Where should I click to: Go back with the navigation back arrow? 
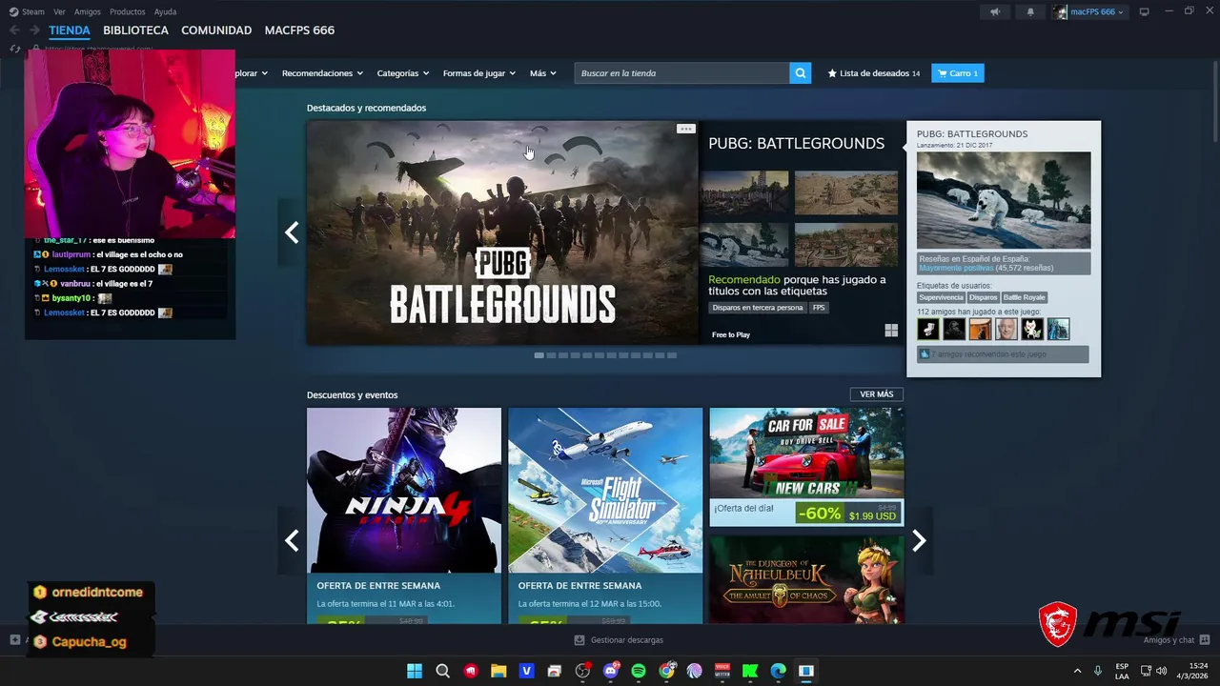tap(14, 30)
